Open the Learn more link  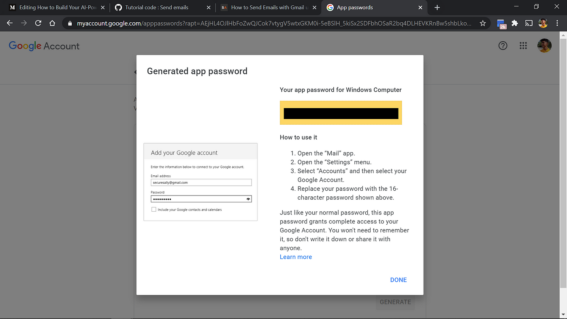pyautogui.click(x=296, y=257)
